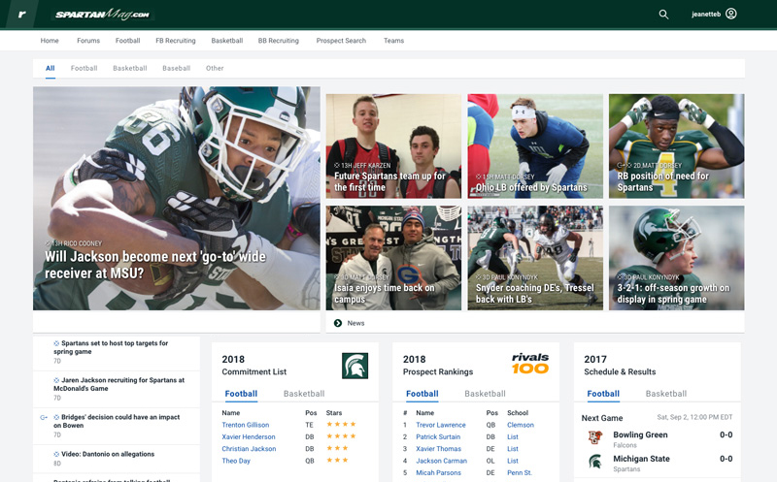Open the jeanetteb user profile icon
This screenshot has width=777, height=482.
pyautogui.click(x=731, y=14)
